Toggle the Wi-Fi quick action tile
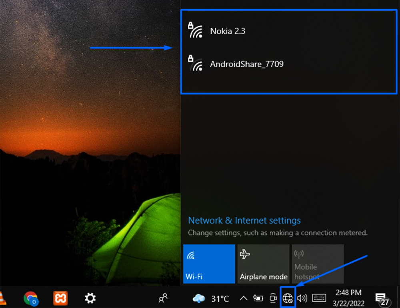 click(209, 264)
